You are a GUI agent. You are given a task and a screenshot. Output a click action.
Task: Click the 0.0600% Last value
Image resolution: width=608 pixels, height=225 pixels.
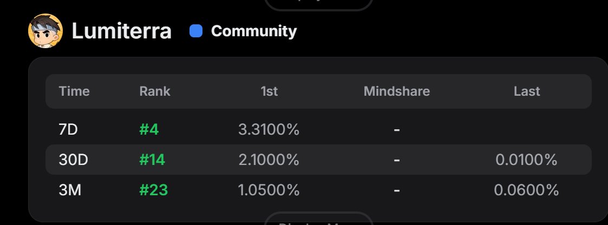526,190
